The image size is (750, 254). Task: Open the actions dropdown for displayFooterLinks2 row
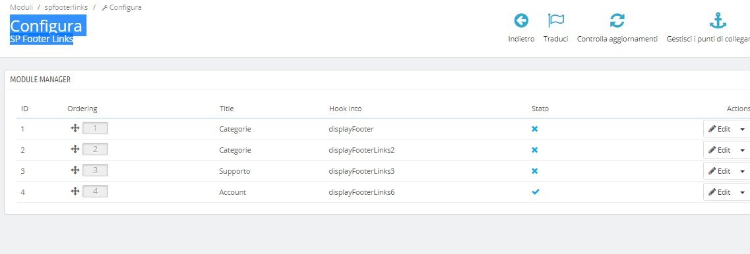click(742, 150)
